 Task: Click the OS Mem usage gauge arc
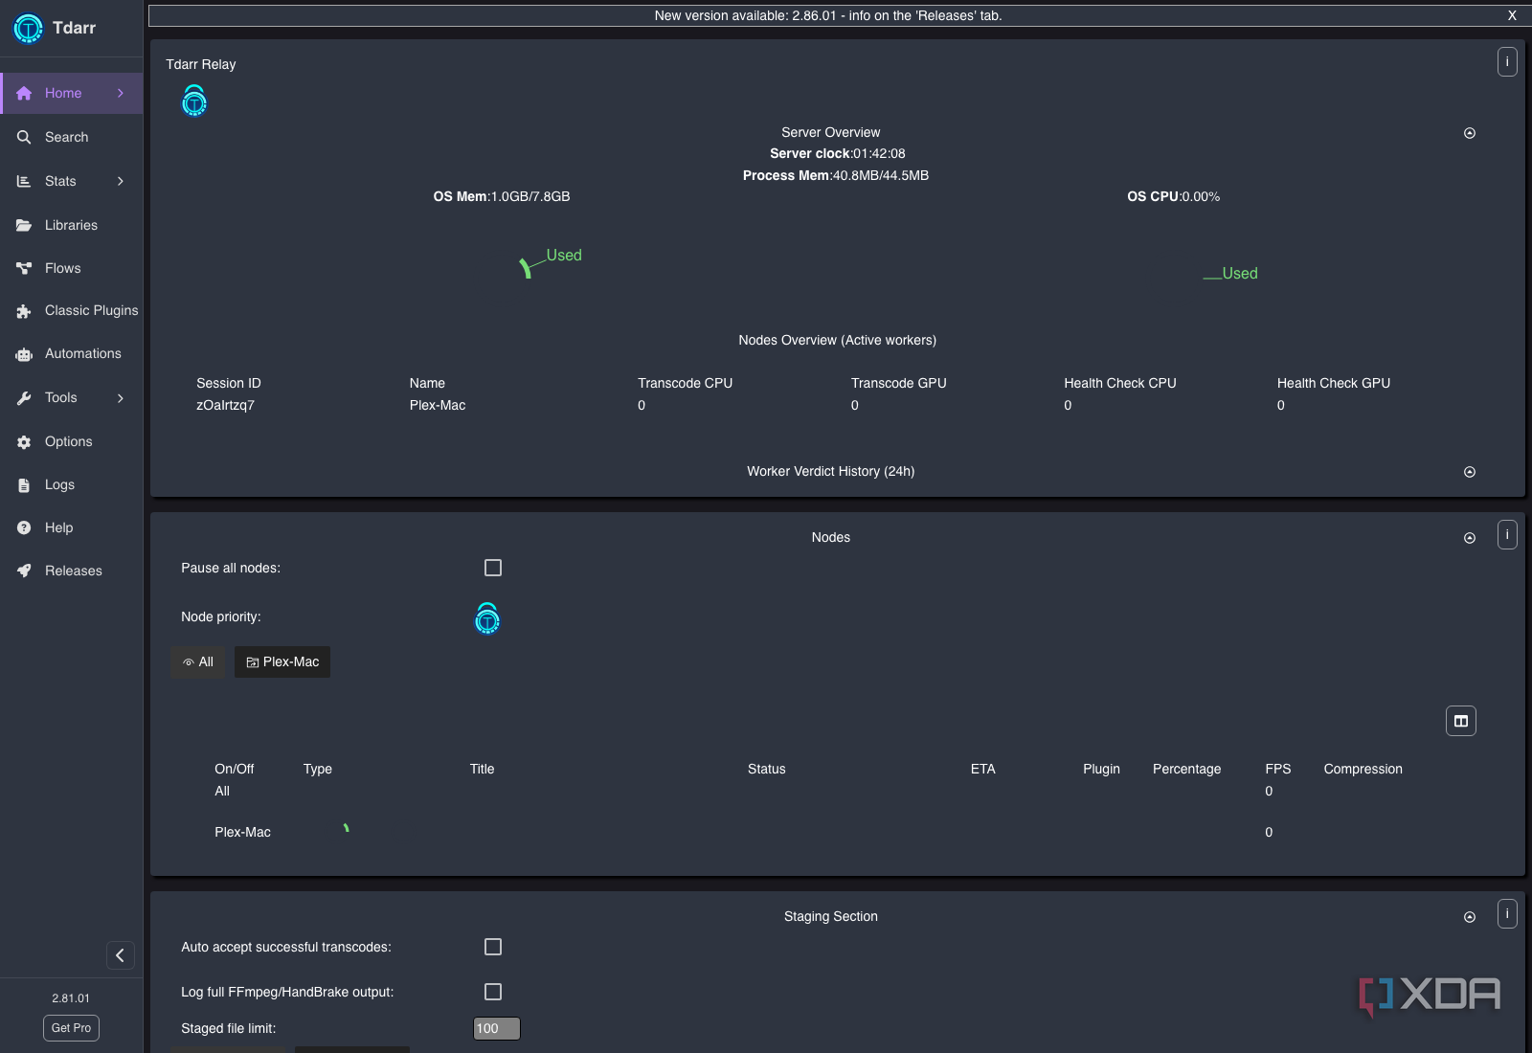click(x=525, y=268)
